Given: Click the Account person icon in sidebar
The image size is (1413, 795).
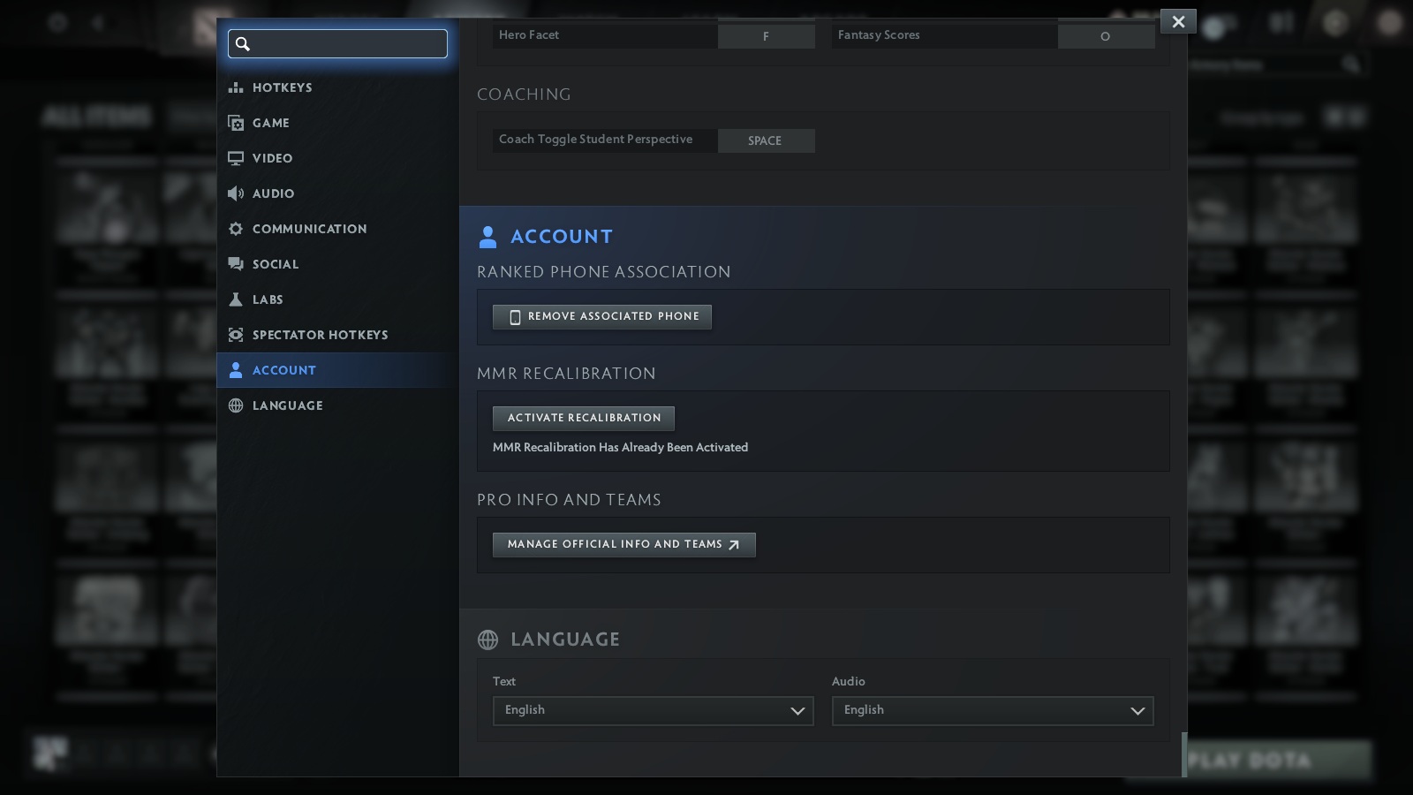Looking at the screenshot, I should [236, 370].
